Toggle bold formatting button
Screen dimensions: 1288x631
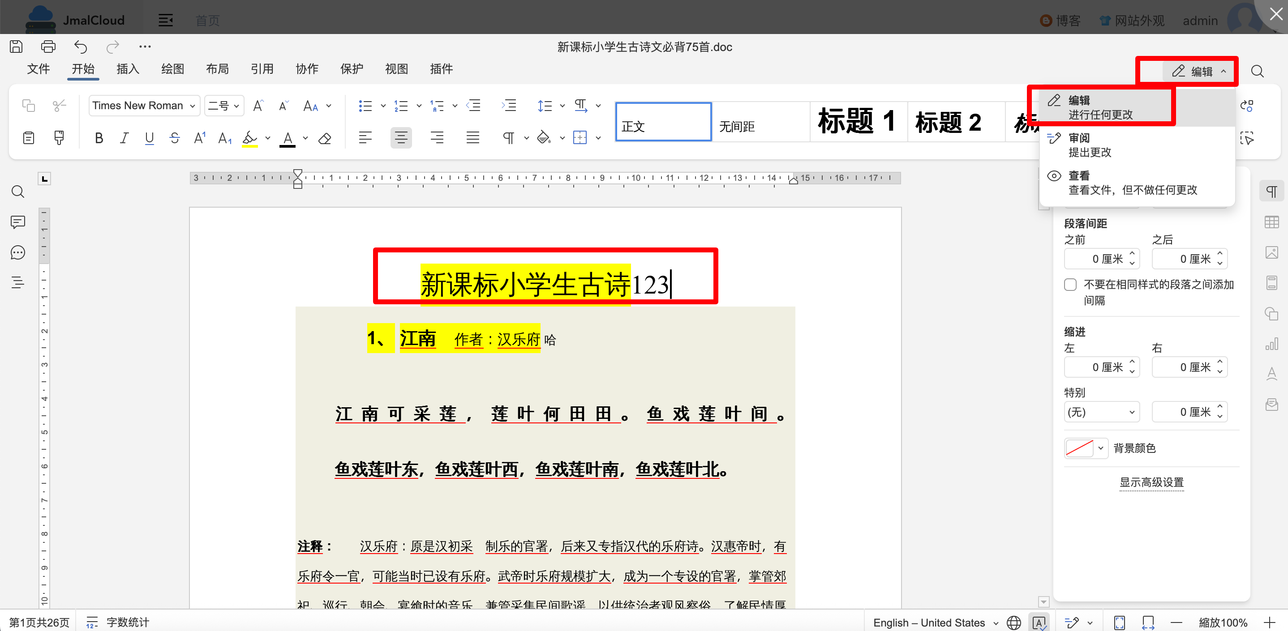[99, 138]
